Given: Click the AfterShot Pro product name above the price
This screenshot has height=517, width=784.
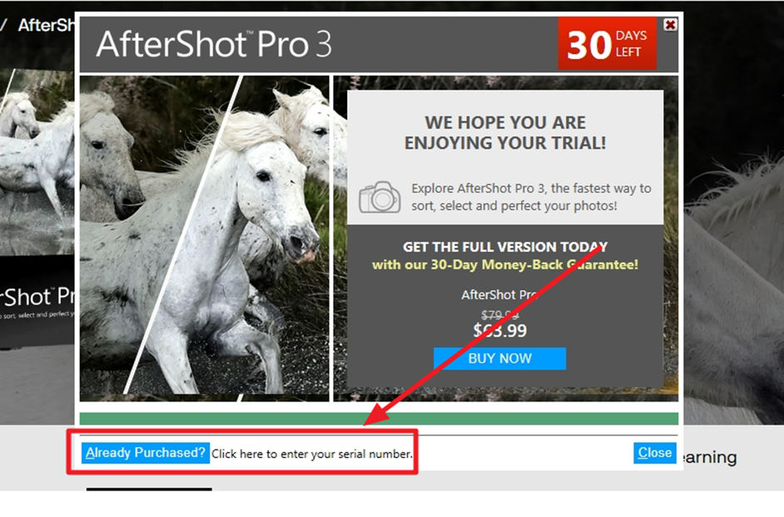Looking at the screenshot, I should click(499, 295).
